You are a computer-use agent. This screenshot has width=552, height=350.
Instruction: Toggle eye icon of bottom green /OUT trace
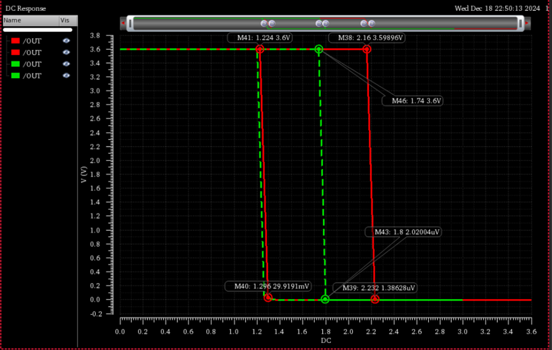click(x=66, y=76)
